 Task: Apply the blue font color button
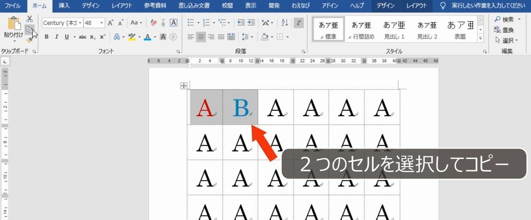coord(147,37)
